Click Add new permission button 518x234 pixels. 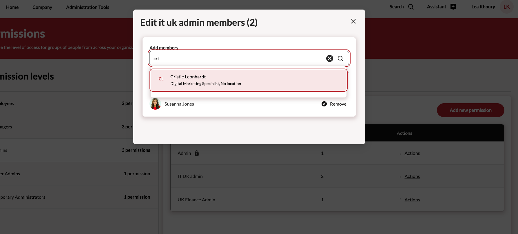coord(470,110)
